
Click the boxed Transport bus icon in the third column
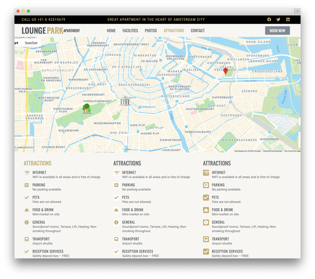click(206, 239)
